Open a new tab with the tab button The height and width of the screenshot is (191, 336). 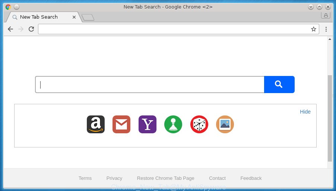tap(88, 17)
